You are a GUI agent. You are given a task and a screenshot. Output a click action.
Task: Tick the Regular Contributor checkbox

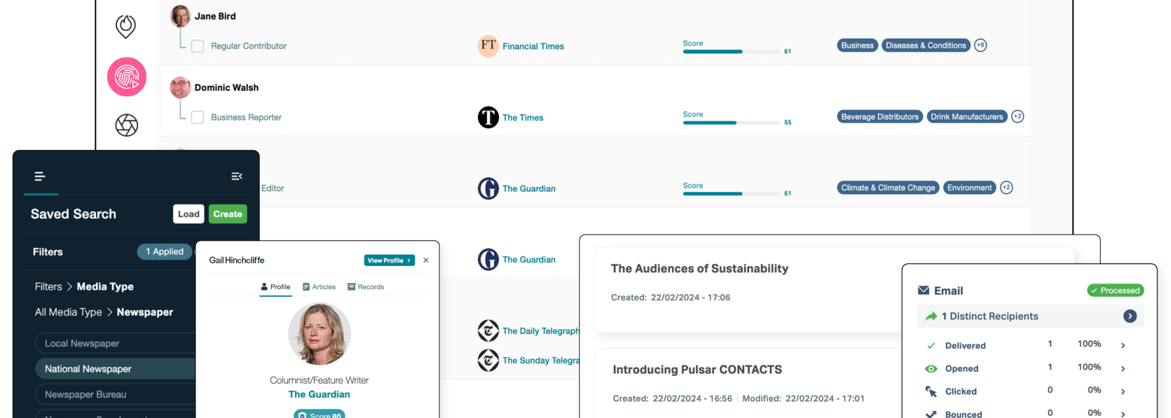198,46
